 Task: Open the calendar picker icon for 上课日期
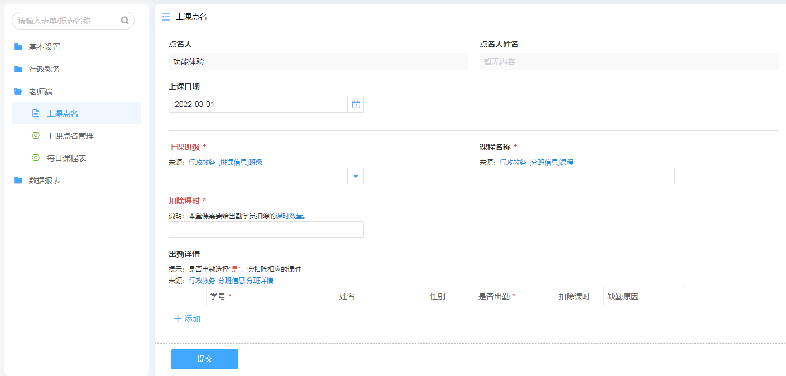click(356, 104)
